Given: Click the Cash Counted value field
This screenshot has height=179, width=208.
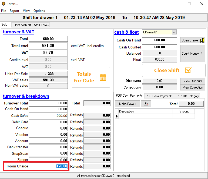Looking at the screenshot, I should [159, 47].
